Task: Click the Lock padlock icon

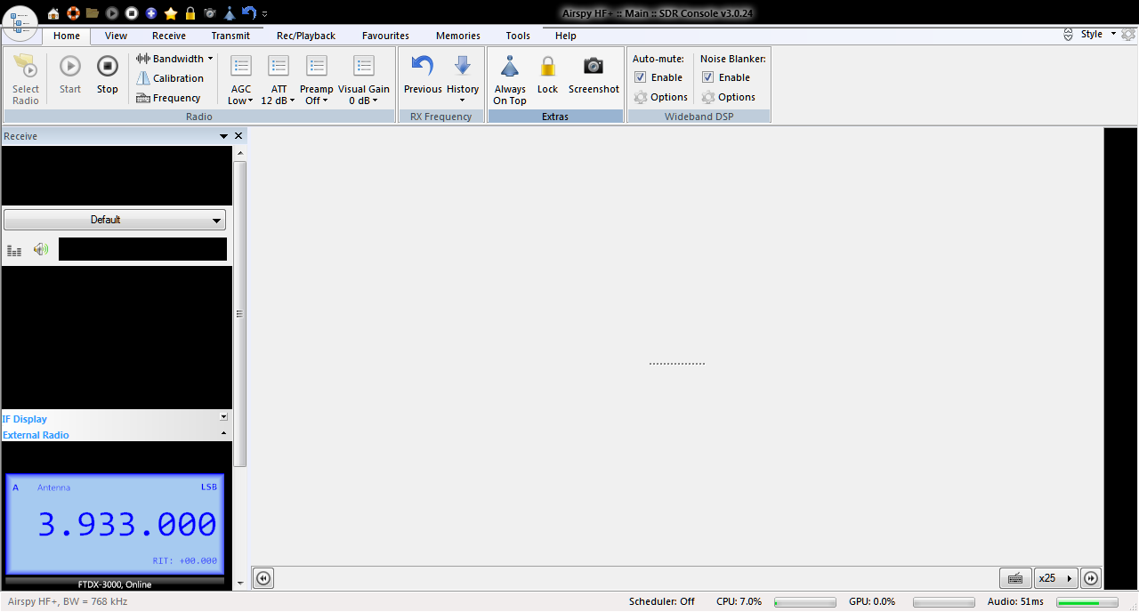Action: pos(547,67)
